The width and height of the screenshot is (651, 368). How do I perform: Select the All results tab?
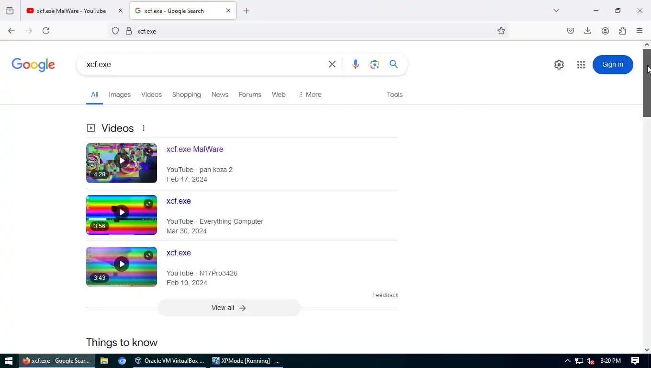click(95, 95)
